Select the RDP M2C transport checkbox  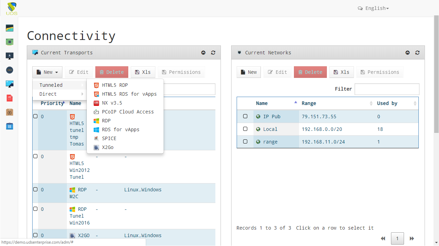click(x=35, y=190)
